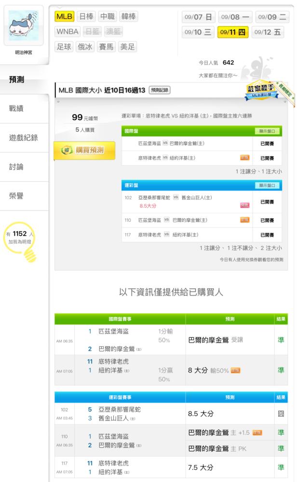Open the 賽馬 category tab

[x=106, y=47]
